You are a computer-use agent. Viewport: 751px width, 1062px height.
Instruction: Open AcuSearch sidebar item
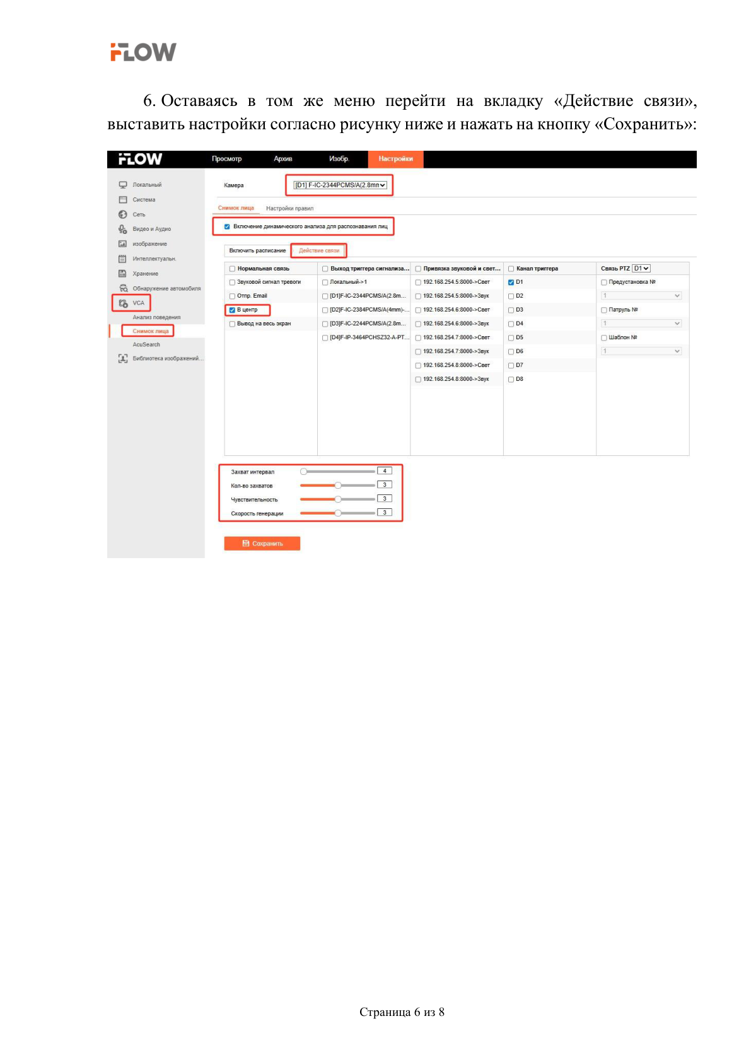coord(146,344)
